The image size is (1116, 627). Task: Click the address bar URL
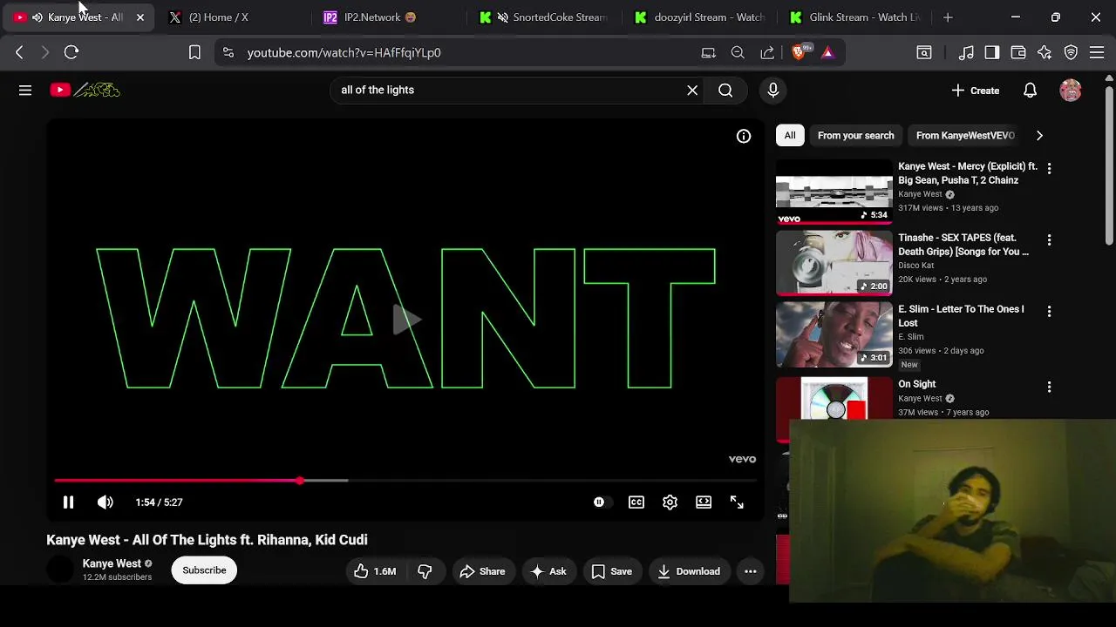pos(344,52)
